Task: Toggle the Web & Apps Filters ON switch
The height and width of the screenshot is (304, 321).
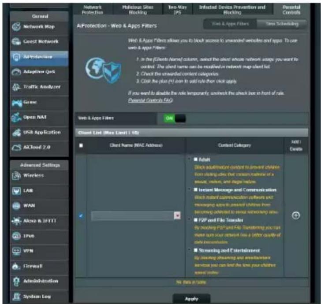Action: pyautogui.click(x=175, y=119)
